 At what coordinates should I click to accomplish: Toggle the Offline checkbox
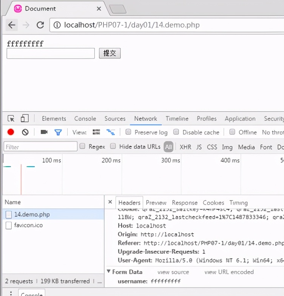(232, 132)
